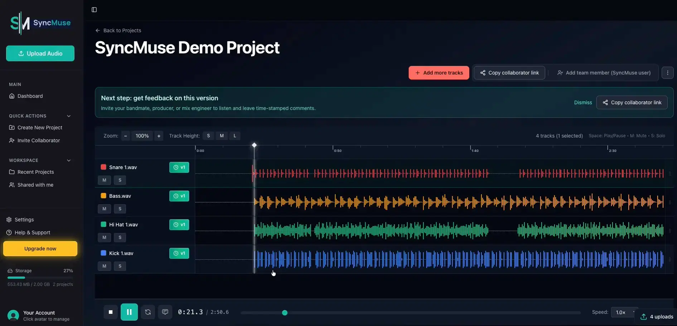677x326 pixels.
Task: Click the Add more tracks button
Action: point(439,73)
